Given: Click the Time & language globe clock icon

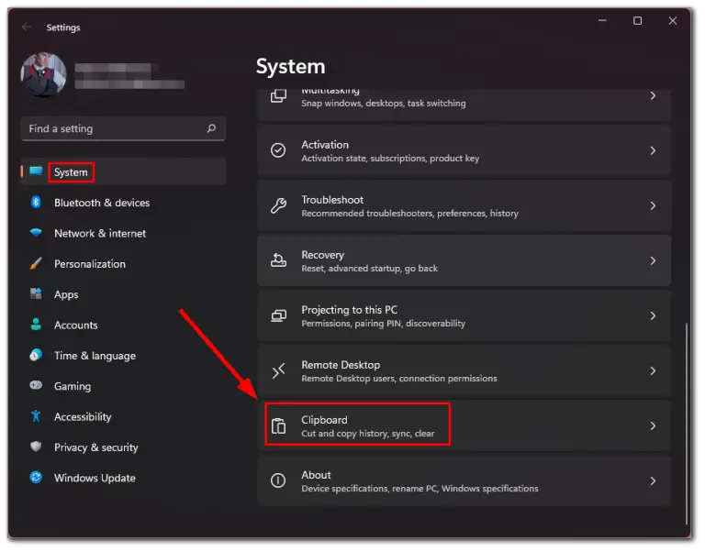Looking at the screenshot, I should tap(36, 355).
